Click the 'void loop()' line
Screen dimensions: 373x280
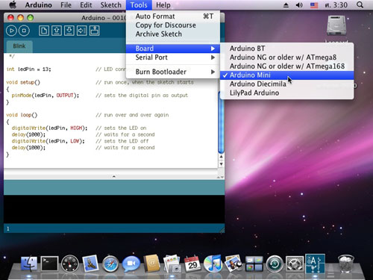[22, 115]
